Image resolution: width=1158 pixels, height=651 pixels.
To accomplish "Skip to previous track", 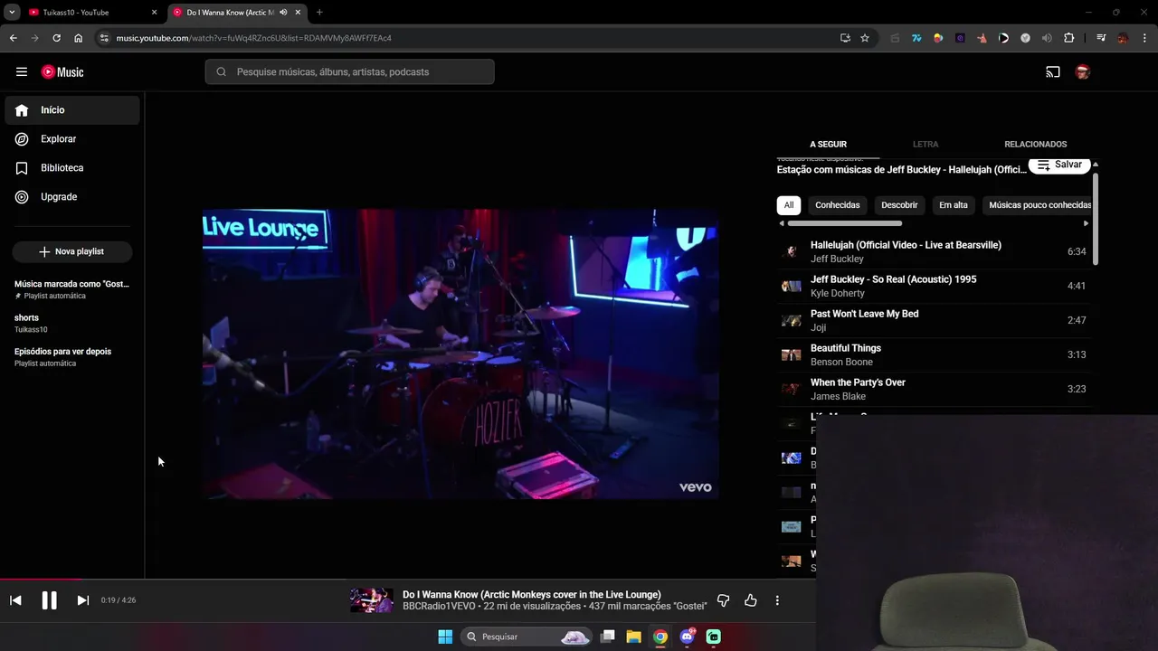I will tap(15, 600).
